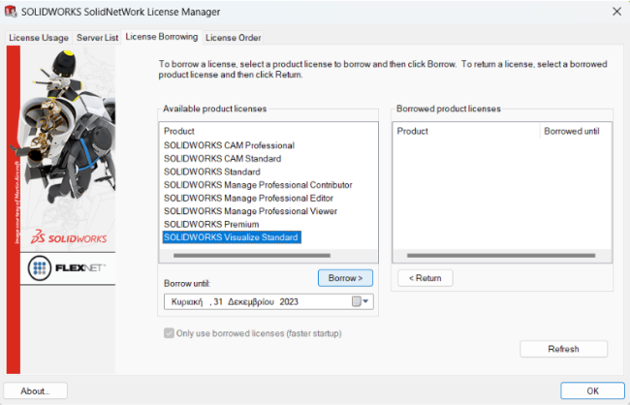Switch to the License Usage tab
Screen dimensions: 630x405
click(39, 37)
